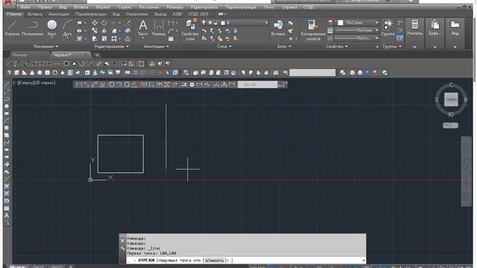Select the Copy tool in Редактирование panel
The height and width of the screenshot is (268, 477).
click(x=95, y=31)
